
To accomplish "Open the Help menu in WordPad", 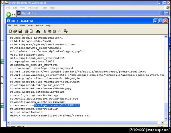I will (x=48, y=26).
